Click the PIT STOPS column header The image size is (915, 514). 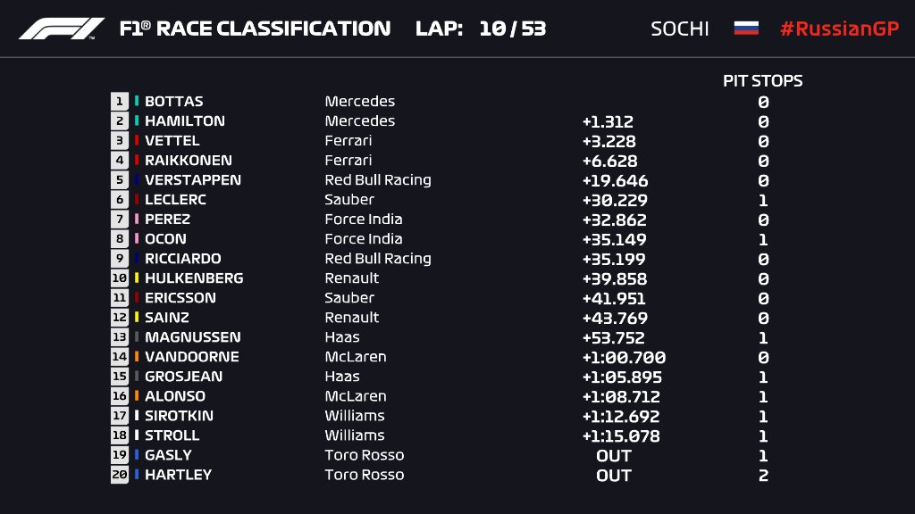coord(763,81)
